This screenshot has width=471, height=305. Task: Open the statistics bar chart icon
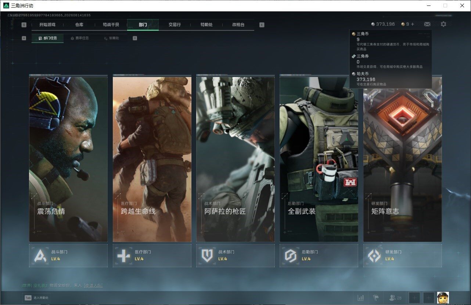pyautogui.click(x=361, y=298)
